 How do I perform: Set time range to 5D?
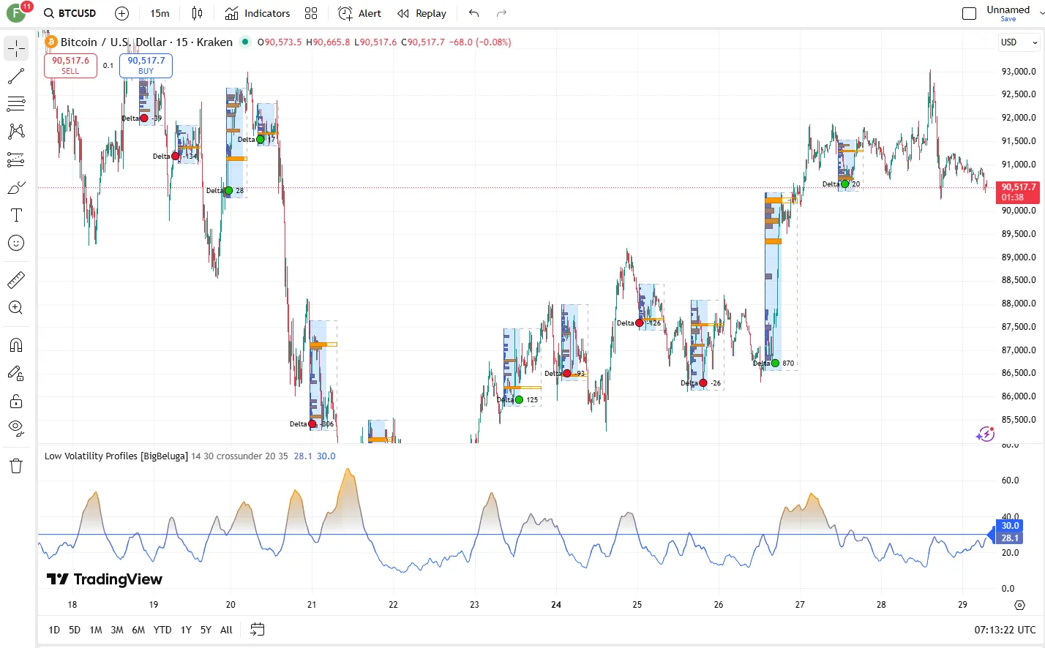click(x=75, y=630)
